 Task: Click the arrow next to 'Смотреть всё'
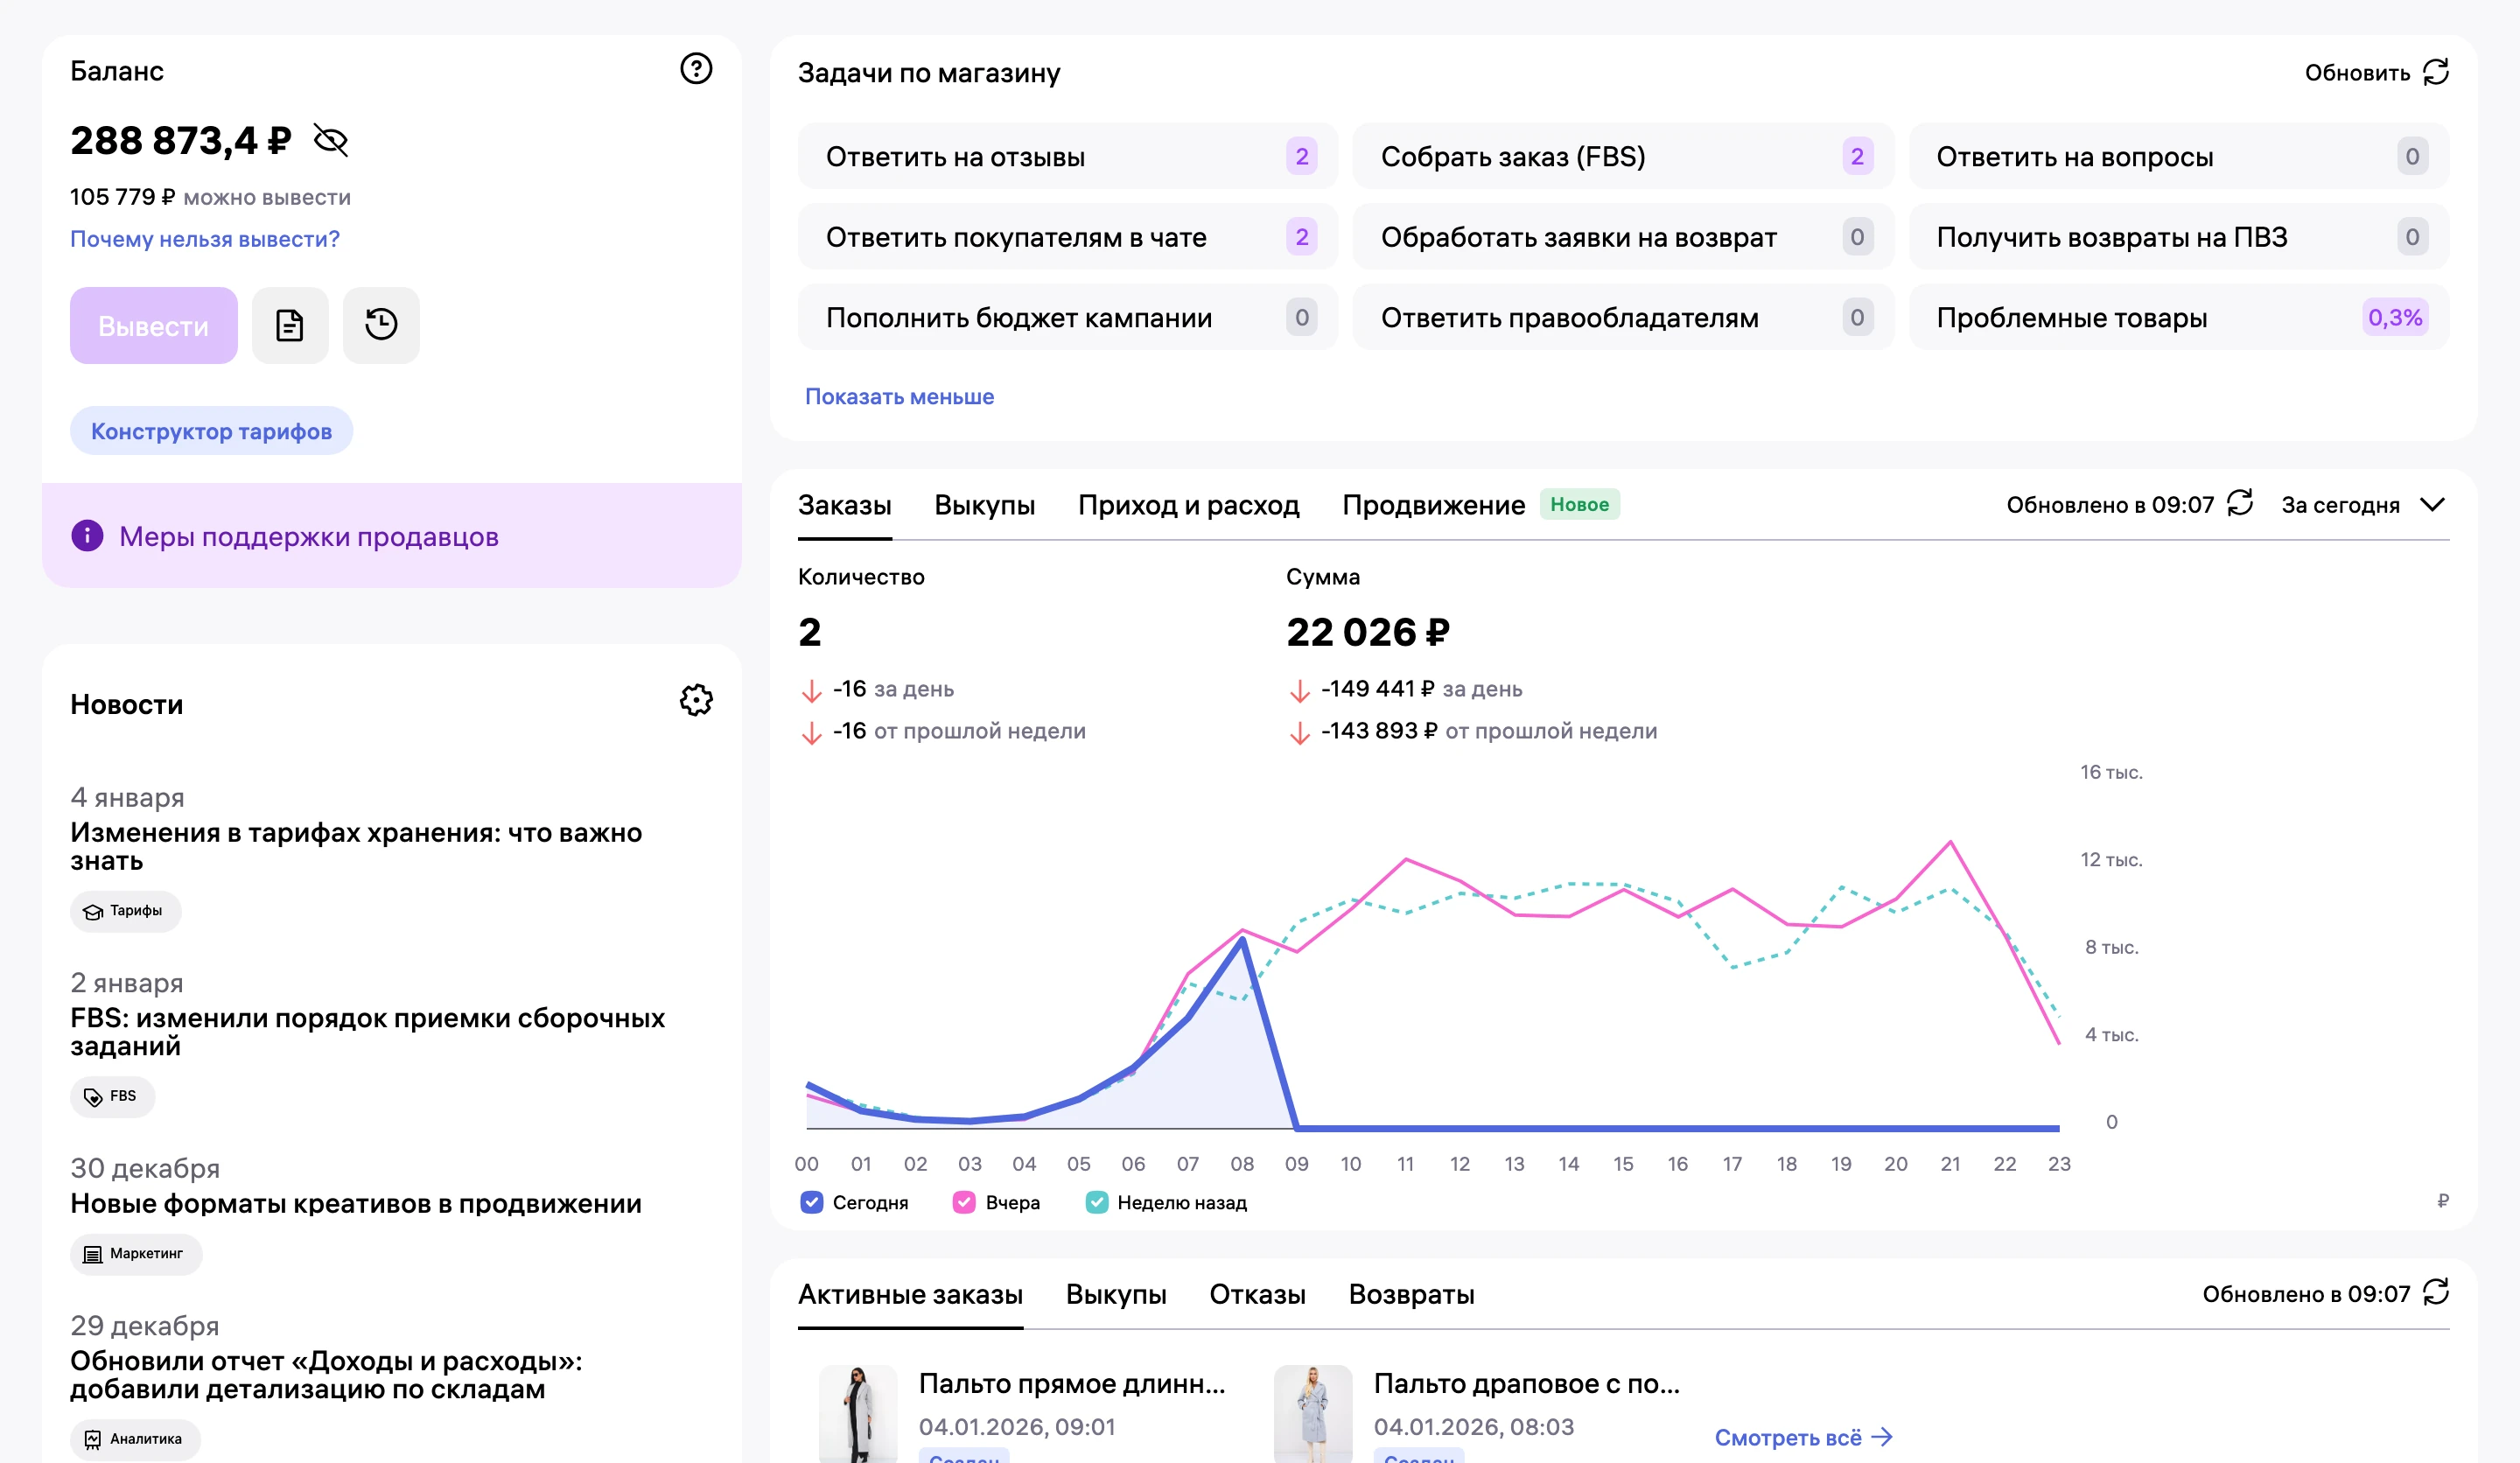pos(1882,1437)
